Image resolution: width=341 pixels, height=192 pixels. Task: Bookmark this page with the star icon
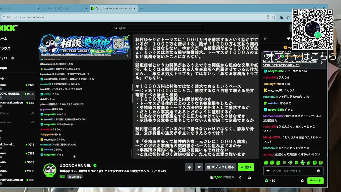274,17
